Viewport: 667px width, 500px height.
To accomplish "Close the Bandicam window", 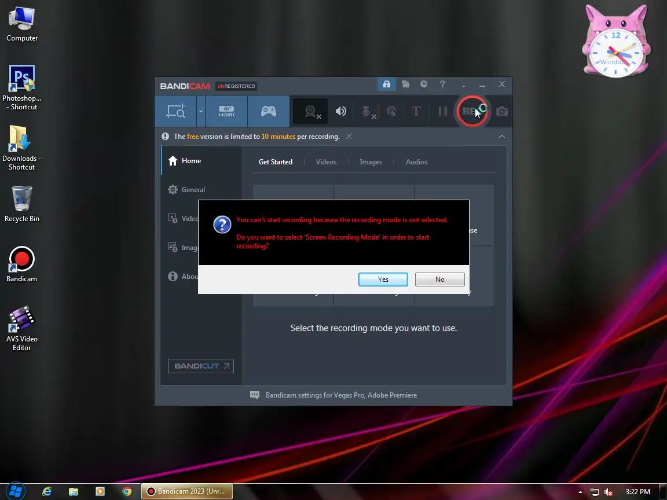I will pyautogui.click(x=502, y=84).
